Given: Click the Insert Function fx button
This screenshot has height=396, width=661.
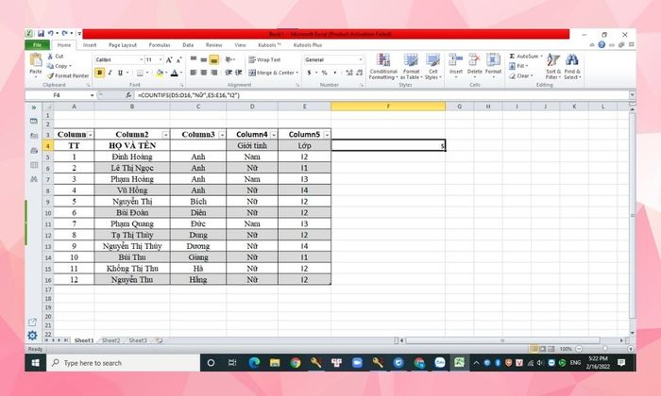Looking at the screenshot, I should tap(128, 95).
